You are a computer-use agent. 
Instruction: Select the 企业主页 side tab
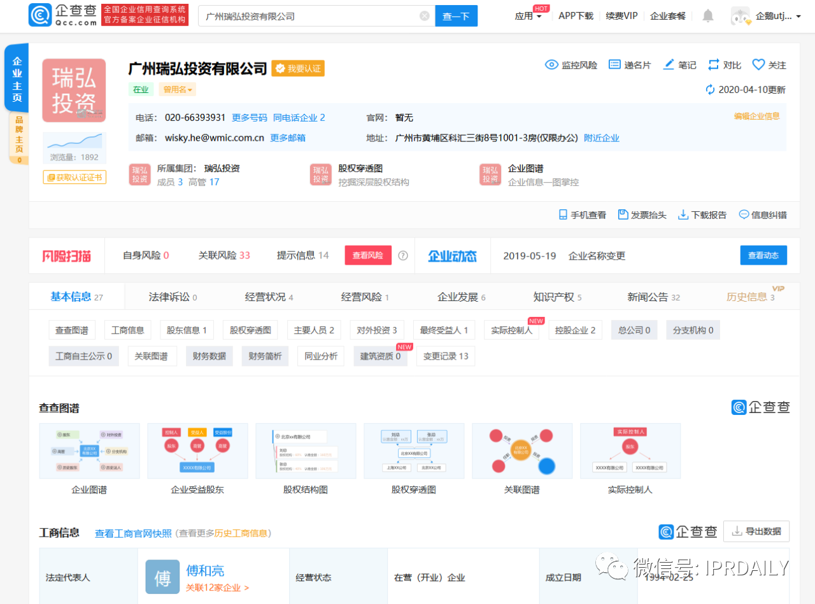point(17,79)
